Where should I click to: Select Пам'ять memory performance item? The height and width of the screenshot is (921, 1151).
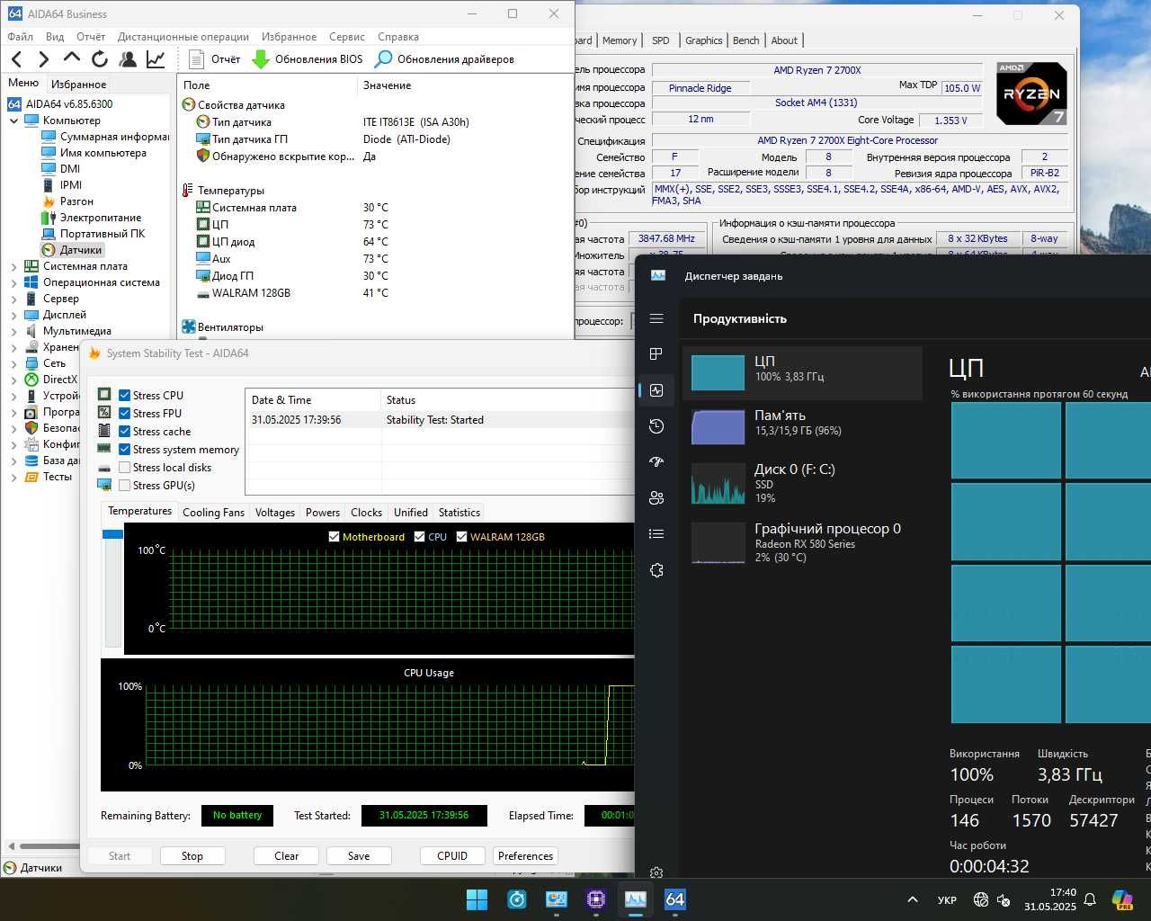(x=802, y=426)
